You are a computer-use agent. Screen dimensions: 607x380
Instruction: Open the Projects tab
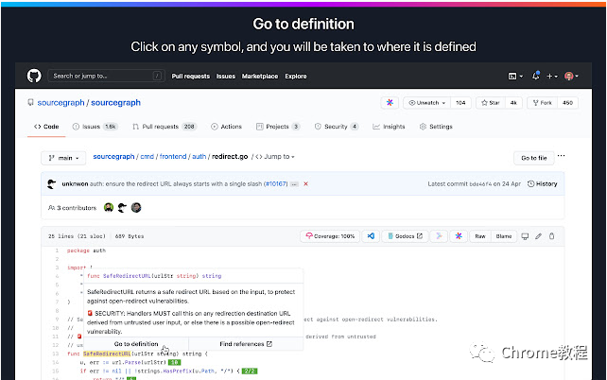278,127
